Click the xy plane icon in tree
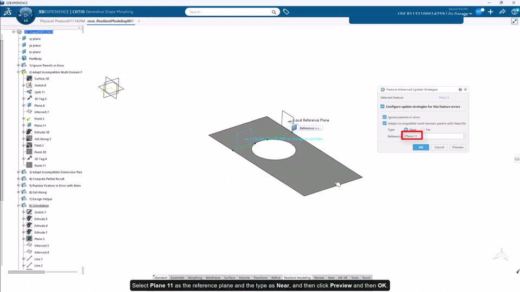 (24, 38)
